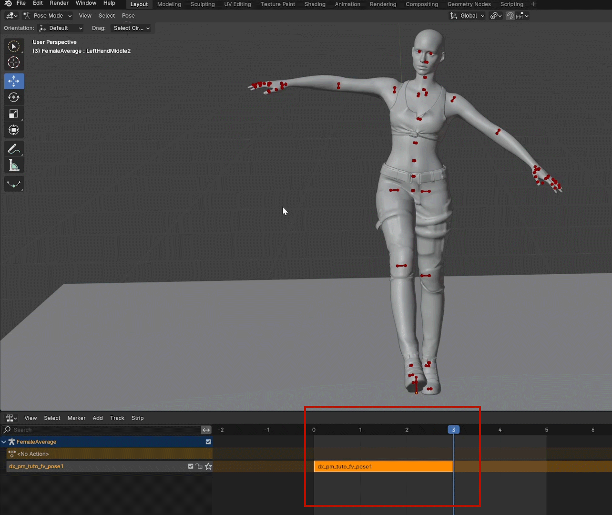Lock the dx_pm_tuto_fv_pose1 track
Screen dimensions: 612x515
pos(199,466)
